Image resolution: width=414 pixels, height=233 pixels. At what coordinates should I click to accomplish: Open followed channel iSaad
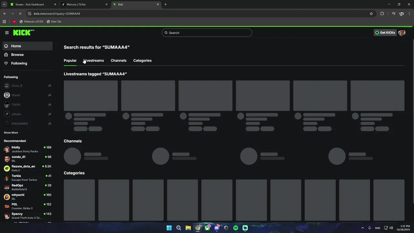pos(27,95)
